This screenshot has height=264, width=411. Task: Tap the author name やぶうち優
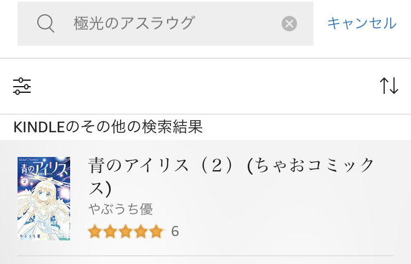click(120, 209)
